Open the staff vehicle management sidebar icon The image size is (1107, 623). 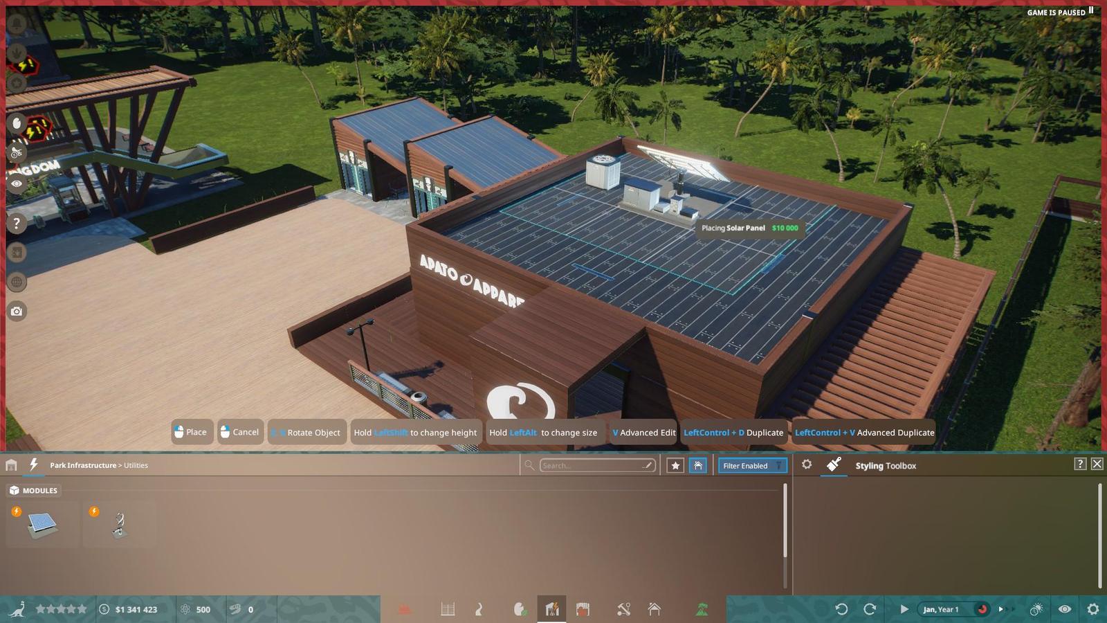[17, 153]
